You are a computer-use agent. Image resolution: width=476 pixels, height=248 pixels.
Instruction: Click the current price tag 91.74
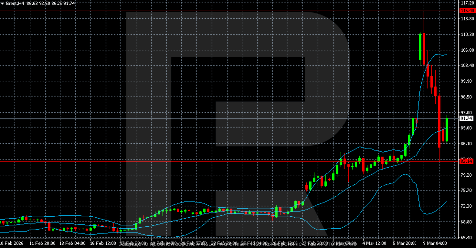coord(466,119)
